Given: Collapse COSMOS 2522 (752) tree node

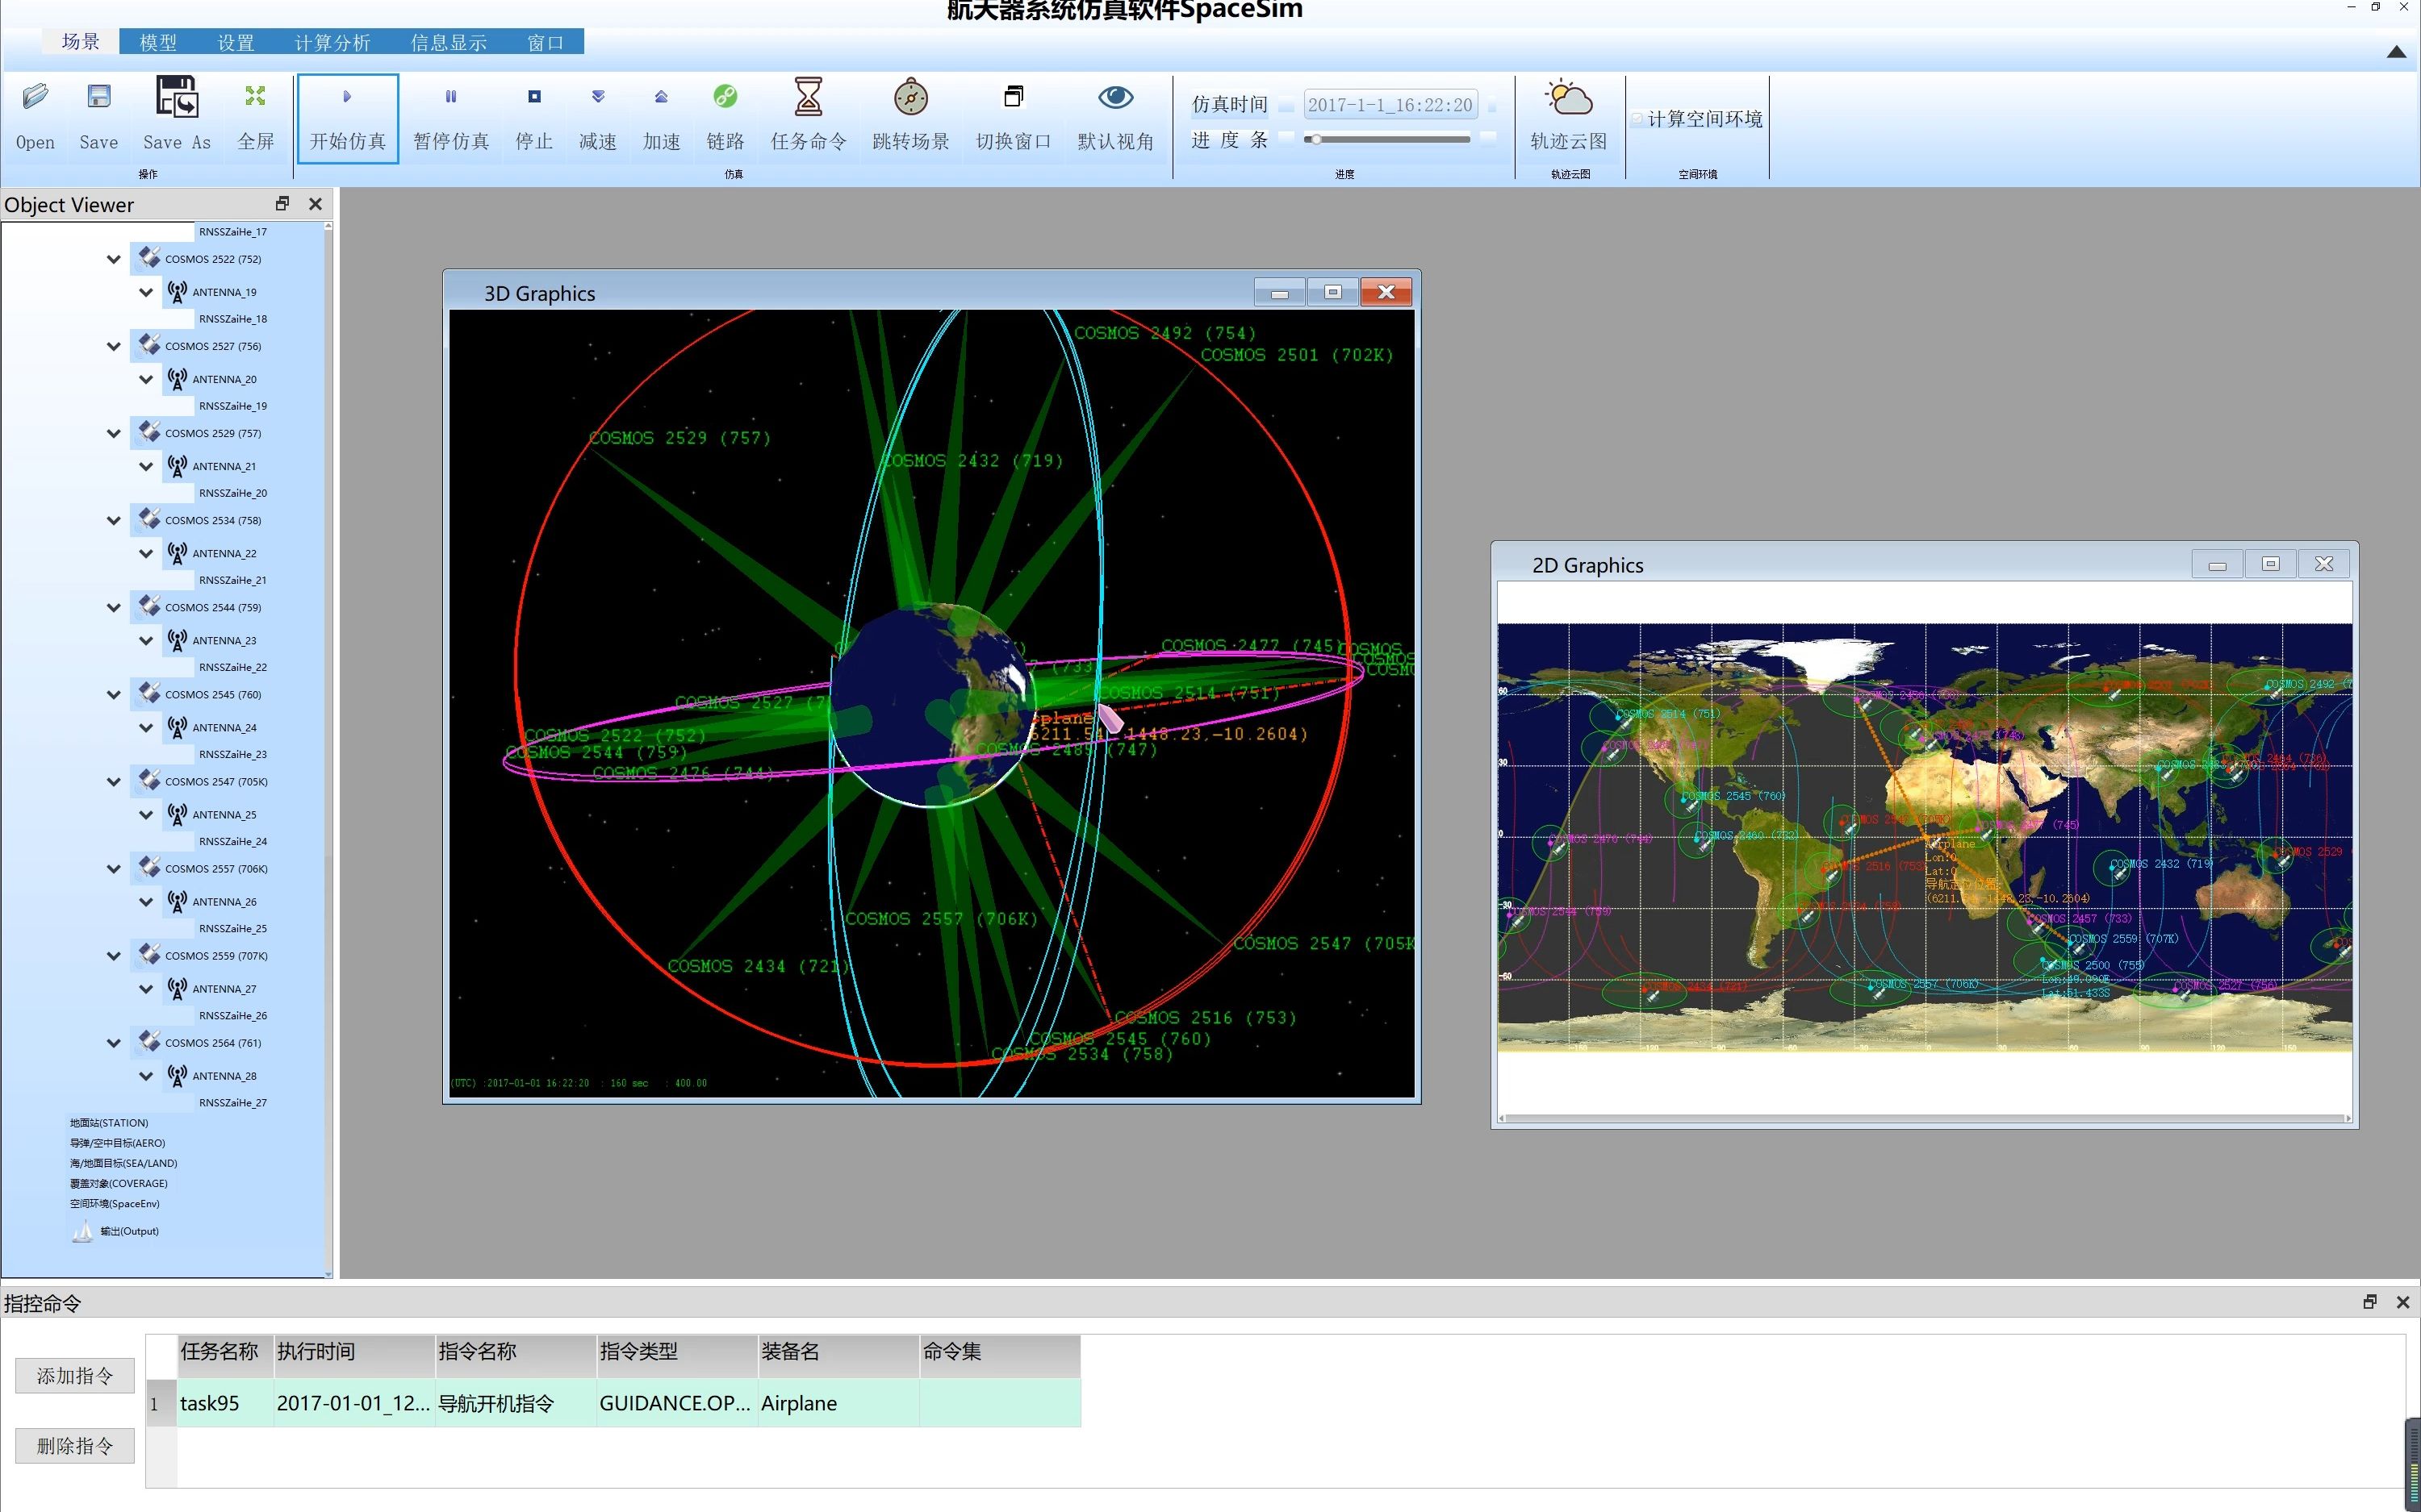Looking at the screenshot, I should tap(114, 259).
